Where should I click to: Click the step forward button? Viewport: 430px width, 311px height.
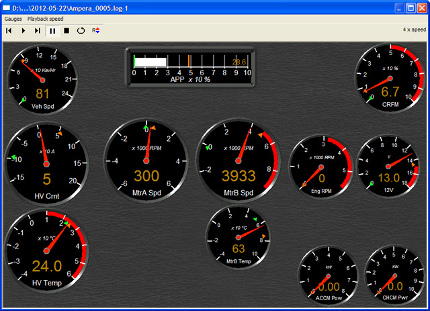(x=38, y=30)
